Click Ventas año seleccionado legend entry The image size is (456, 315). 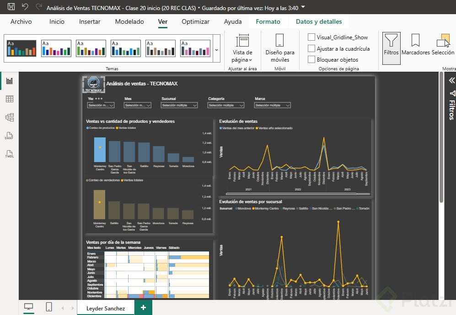[274, 128]
